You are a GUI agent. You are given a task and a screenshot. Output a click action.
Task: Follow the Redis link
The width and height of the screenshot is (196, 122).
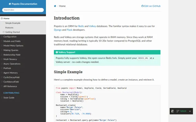point(81,26)
